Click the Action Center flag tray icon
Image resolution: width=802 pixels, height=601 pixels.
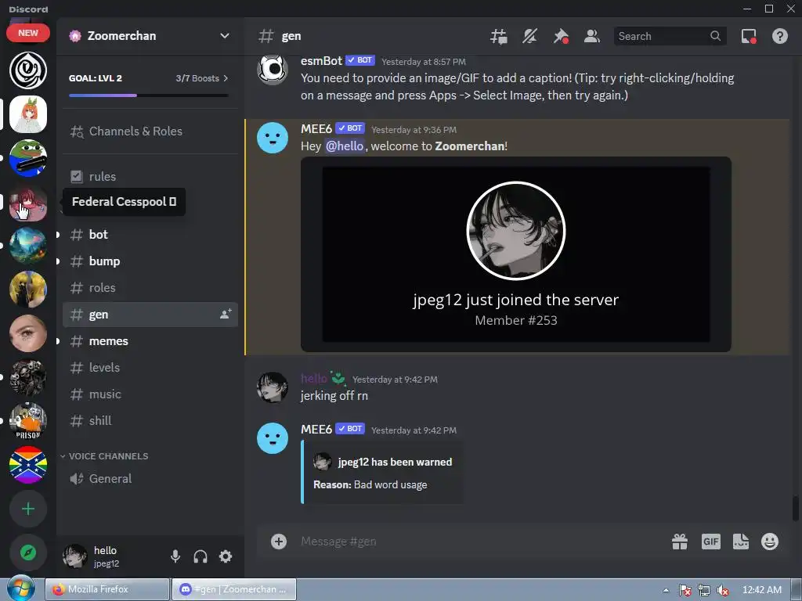tap(685, 590)
